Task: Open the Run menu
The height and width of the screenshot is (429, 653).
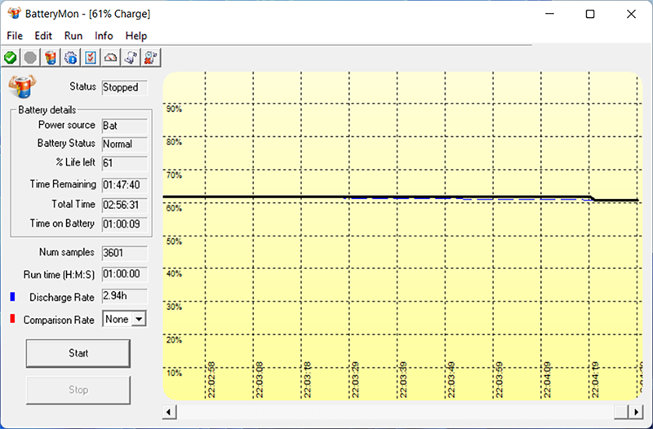Action: [x=73, y=36]
